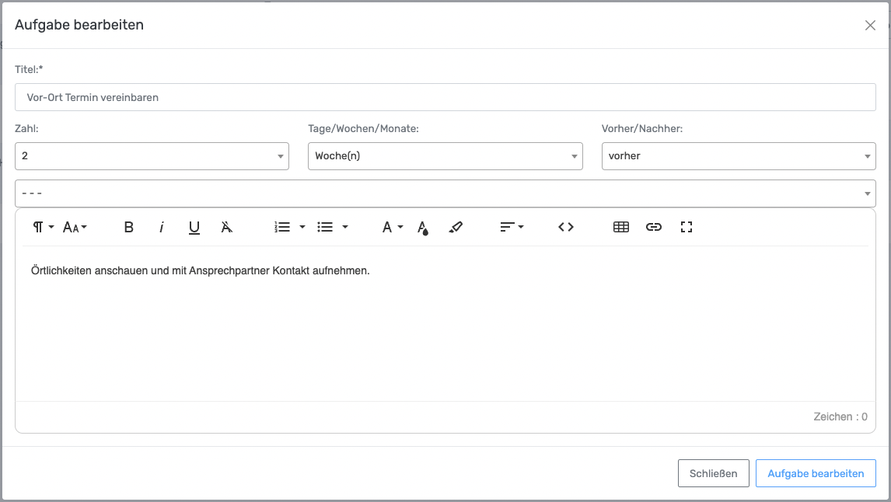
Task: Expand the Tage/Wochen/Monate dropdown
Action: point(445,155)
